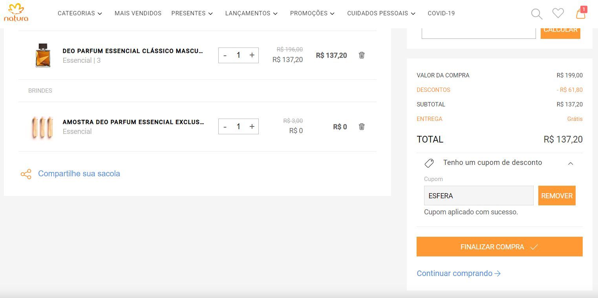Open the wishlist heart icon
This screenshot has height=298, width=598.
tap(558, 13)
